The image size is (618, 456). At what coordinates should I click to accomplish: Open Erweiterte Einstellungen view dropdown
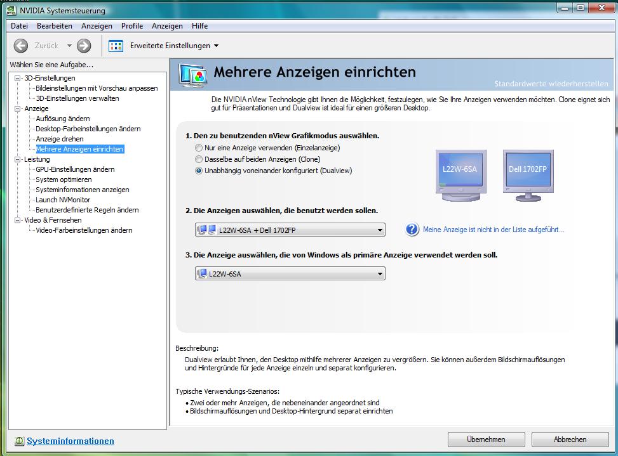(216, 46)
